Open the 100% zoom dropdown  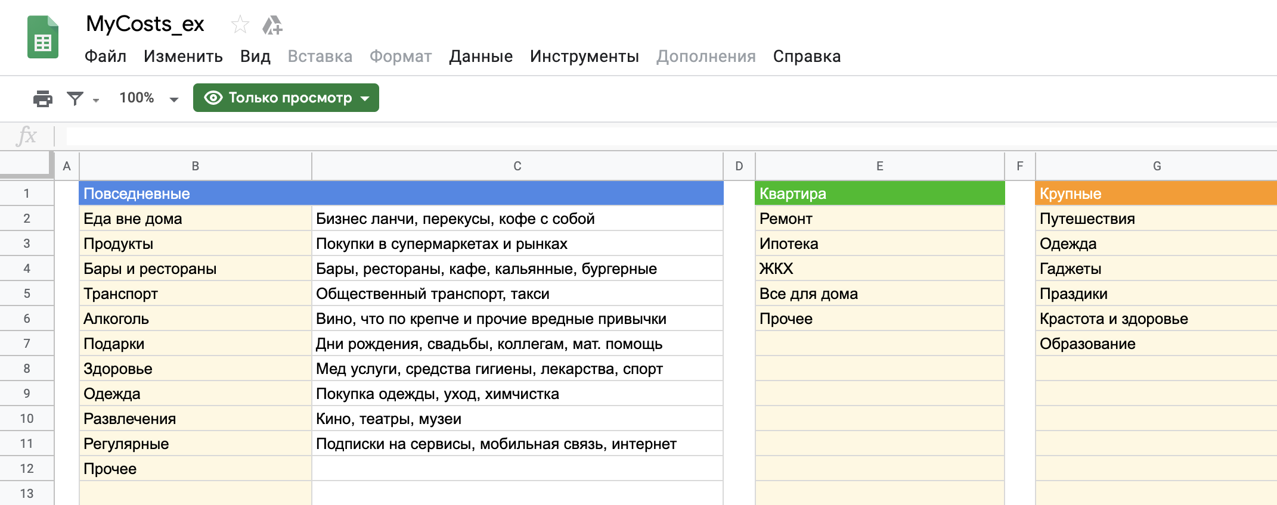coord(148,98)
